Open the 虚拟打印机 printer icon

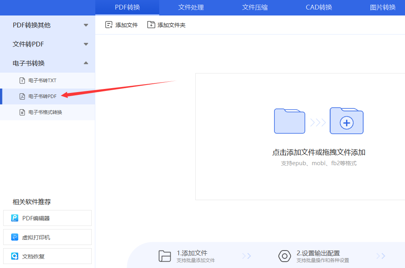(x=15, y=237)
